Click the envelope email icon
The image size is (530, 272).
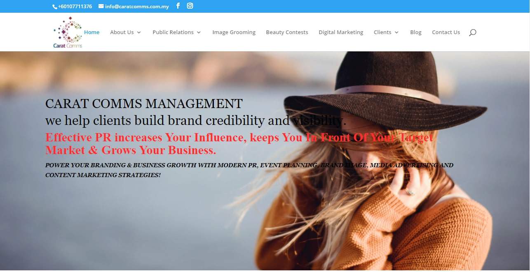pyautogui.click(x=101, y=6)
